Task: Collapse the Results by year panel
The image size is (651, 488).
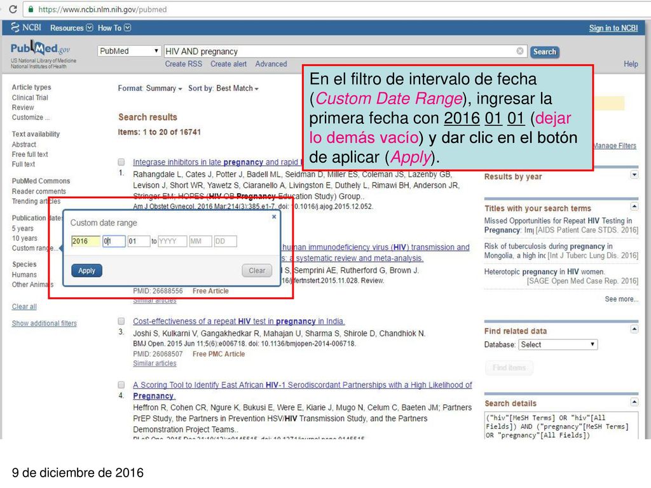Action: tap(634, 175)
